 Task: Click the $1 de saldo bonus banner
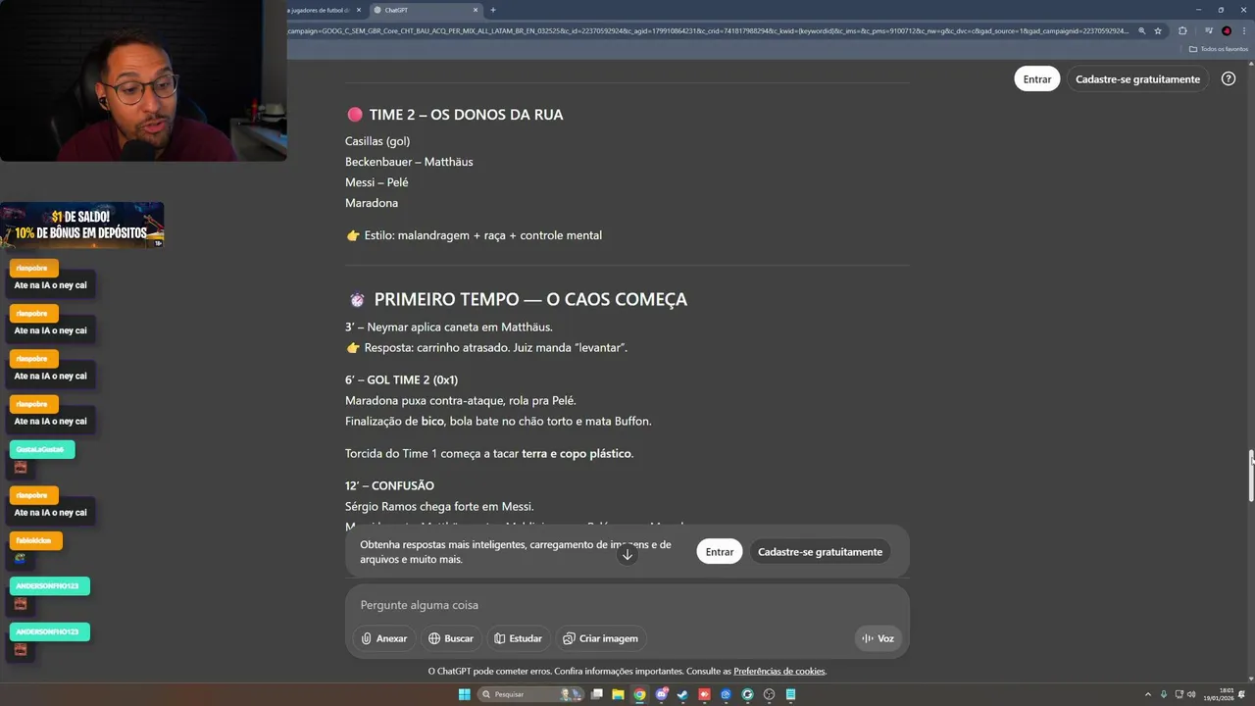[82, 226]
